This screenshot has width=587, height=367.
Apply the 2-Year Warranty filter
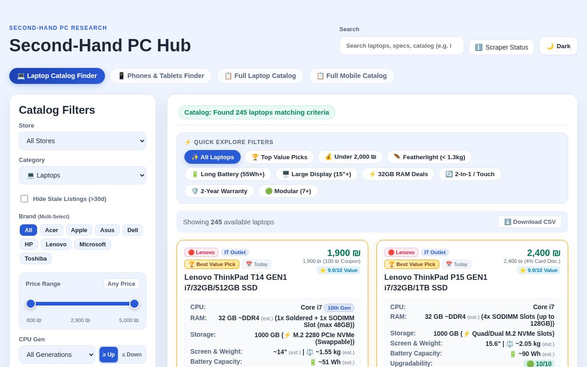(219, 191)
